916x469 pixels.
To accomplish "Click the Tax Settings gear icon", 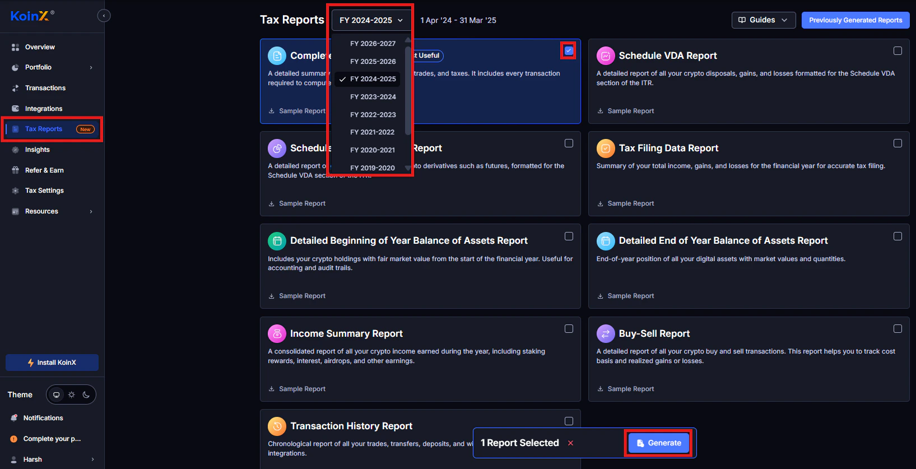I will tap(15, 191).
